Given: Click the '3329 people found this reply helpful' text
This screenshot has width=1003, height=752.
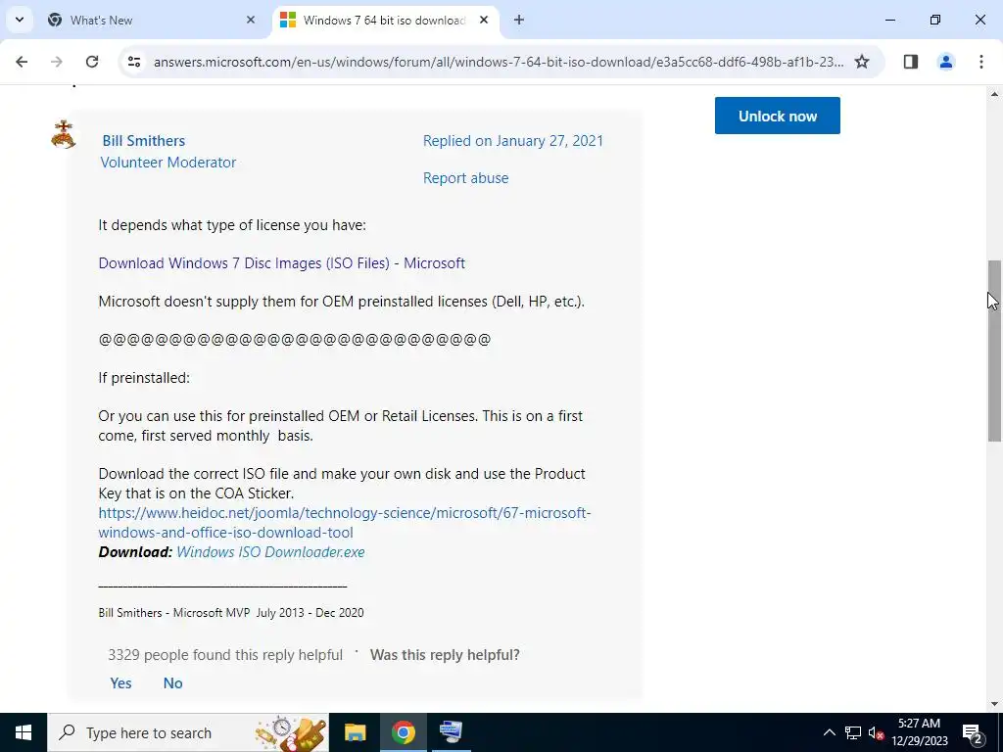Looking at the screenshot, I should click(225, 655).
